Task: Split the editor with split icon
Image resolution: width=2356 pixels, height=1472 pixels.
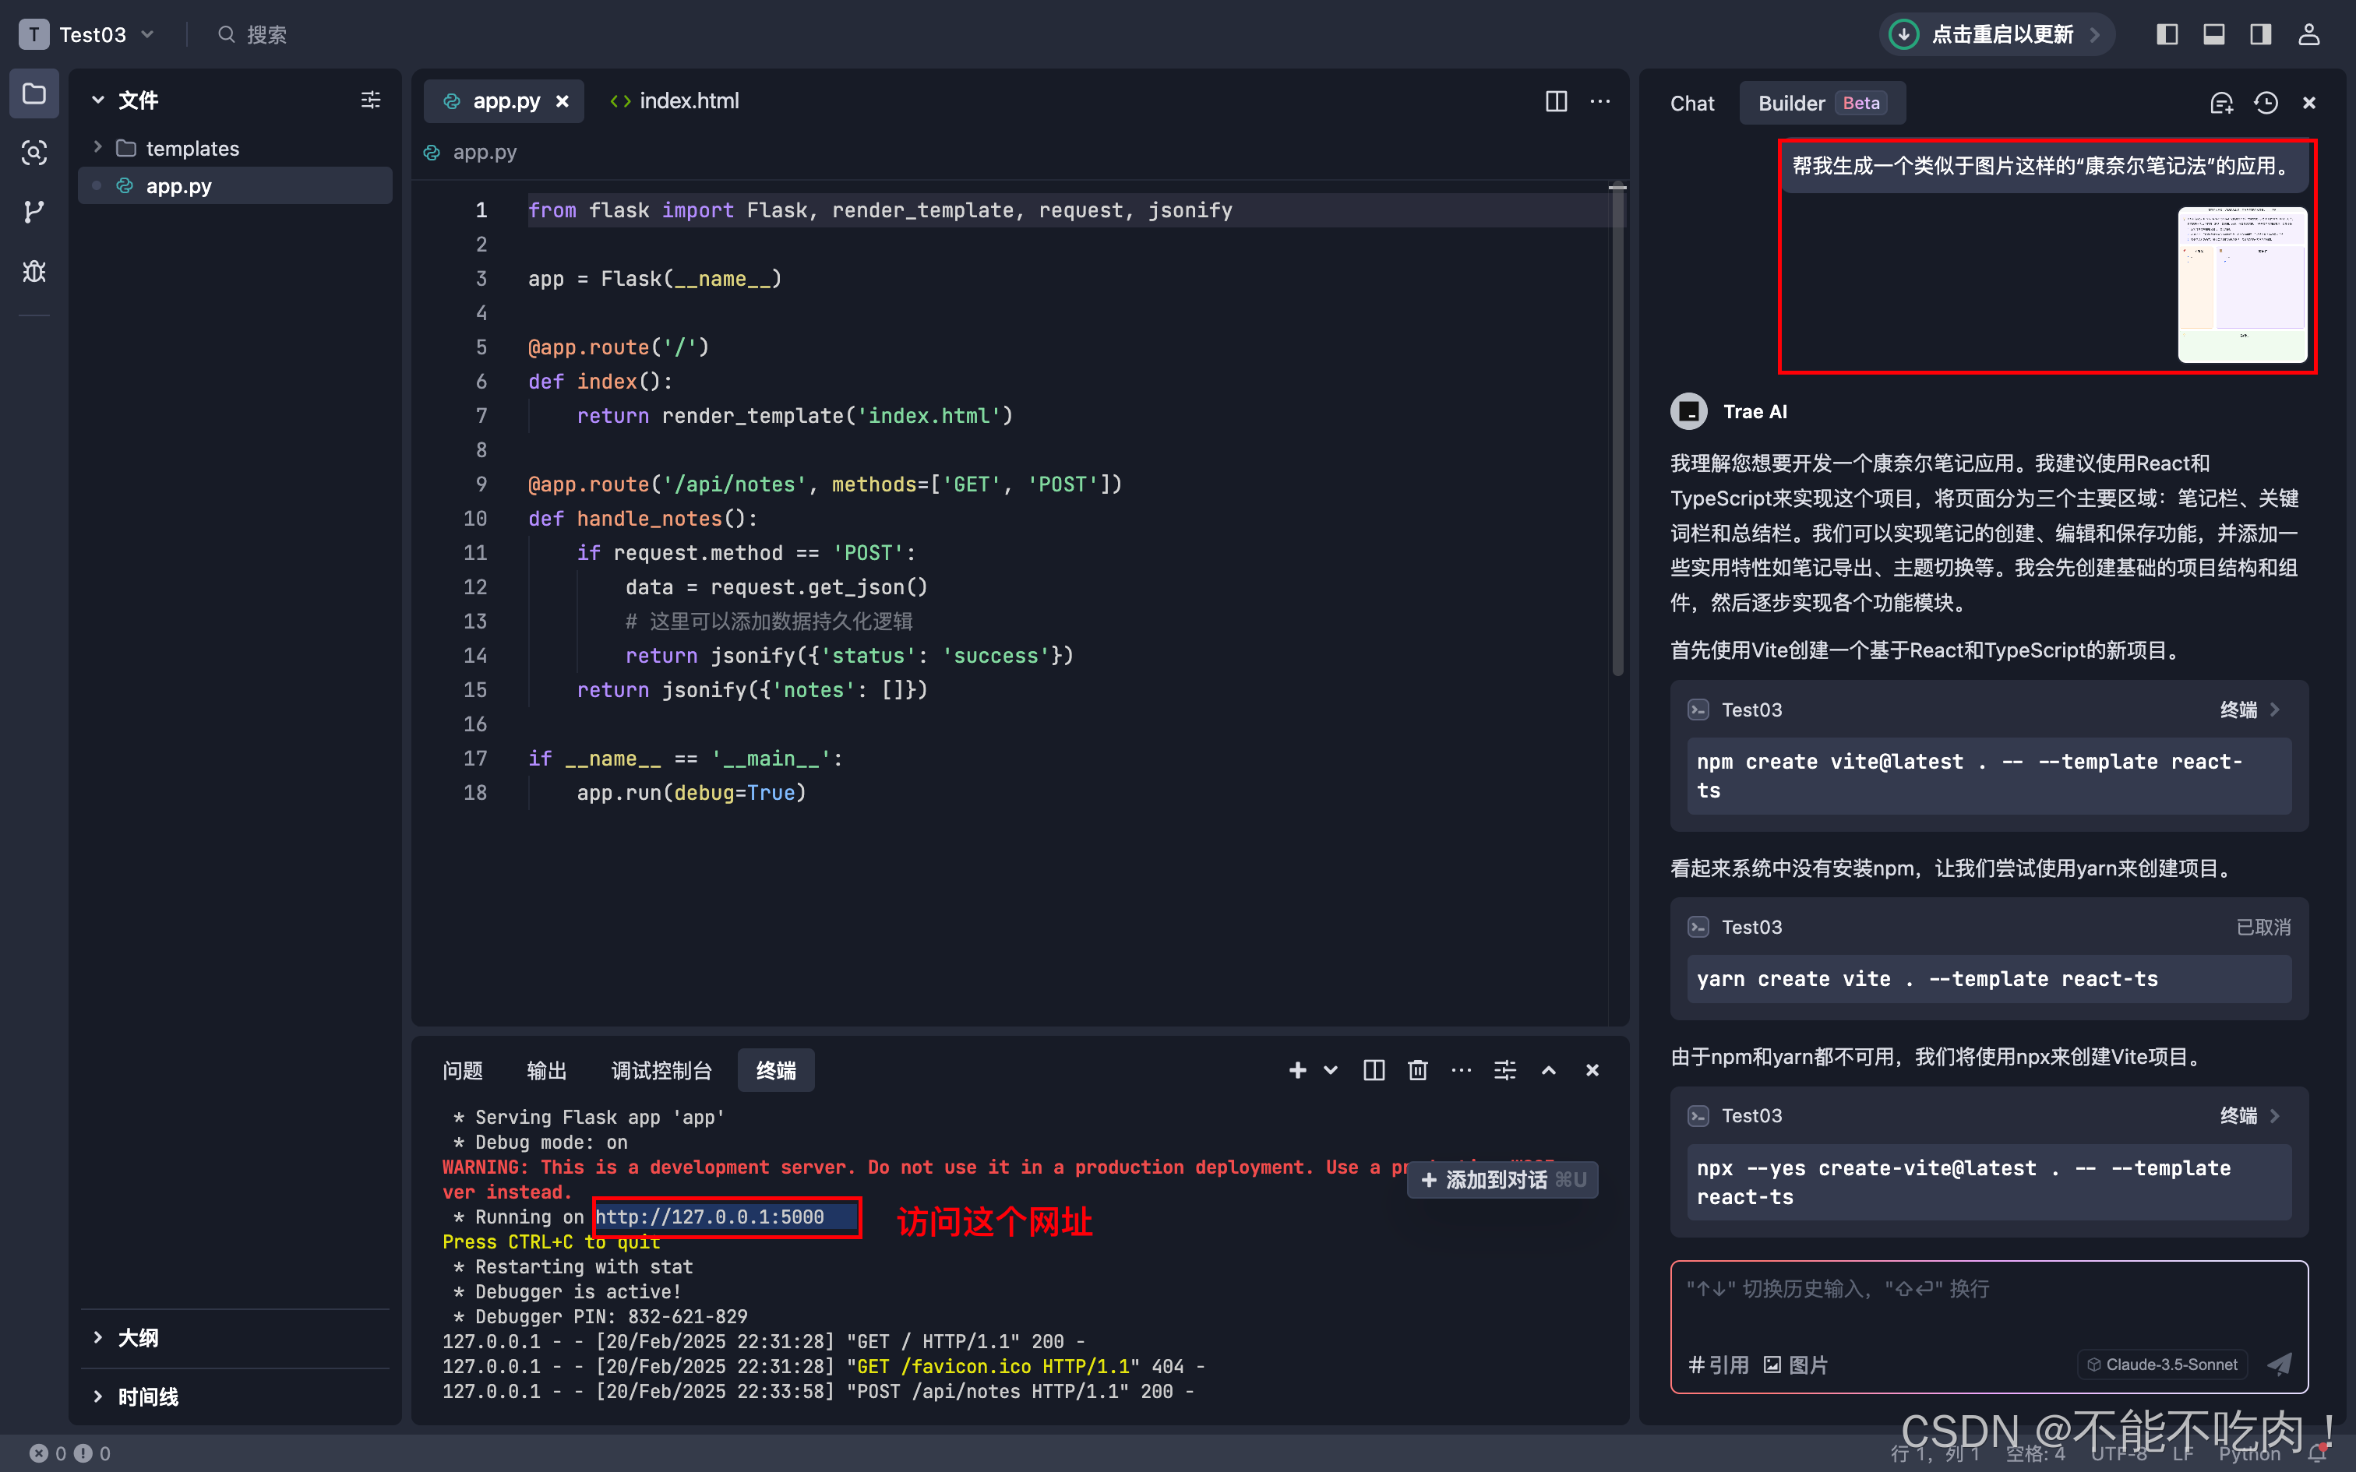Action: pos(1556,101)
